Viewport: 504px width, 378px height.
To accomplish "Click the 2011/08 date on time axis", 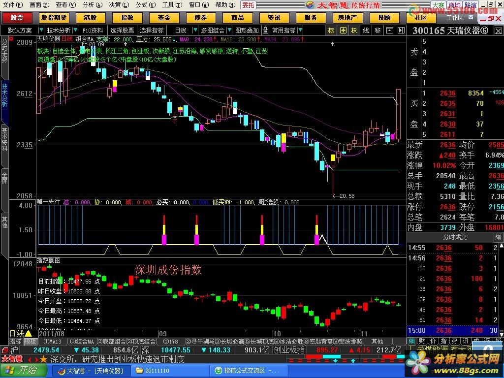I will [51, 334].
